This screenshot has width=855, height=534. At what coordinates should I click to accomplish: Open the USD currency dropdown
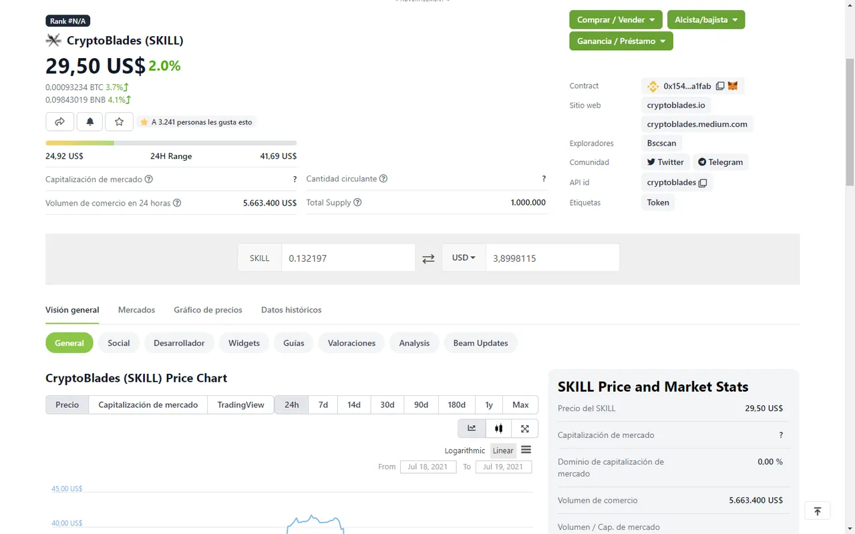coord(464,258)
